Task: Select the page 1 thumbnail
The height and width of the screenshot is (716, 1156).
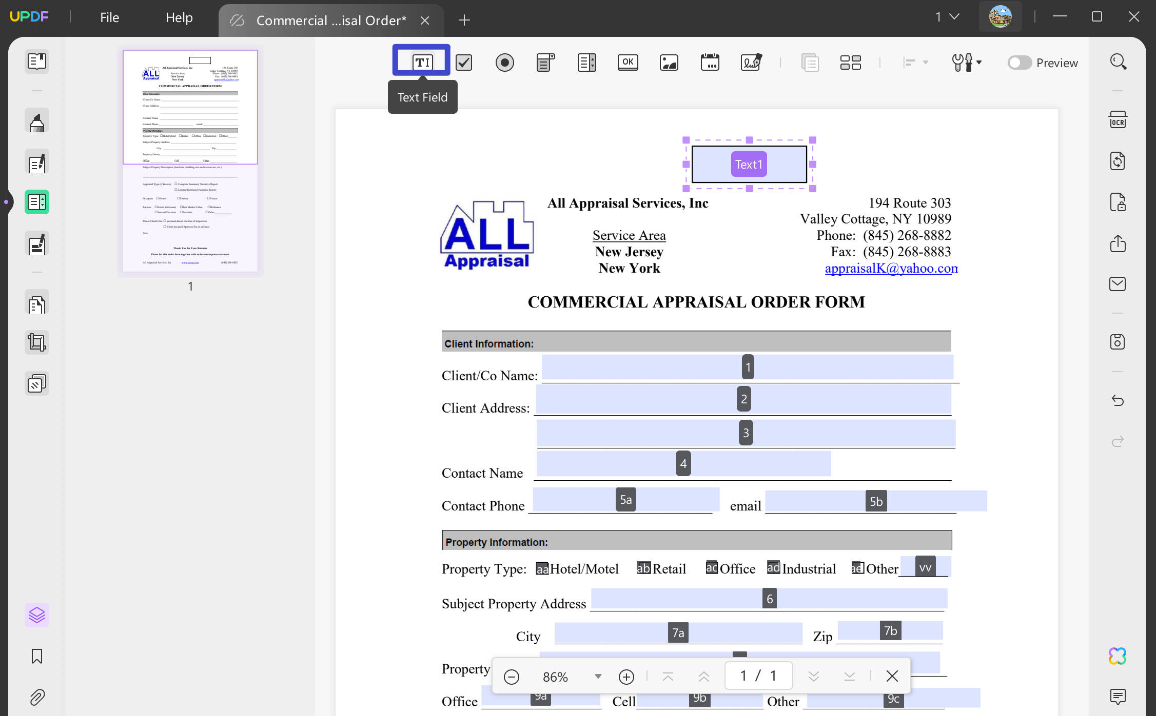Action: pyautogui.click(x=190, y=161)
